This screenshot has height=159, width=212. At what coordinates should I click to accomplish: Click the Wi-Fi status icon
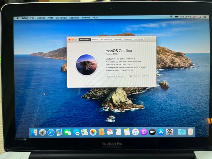[171, 17]
